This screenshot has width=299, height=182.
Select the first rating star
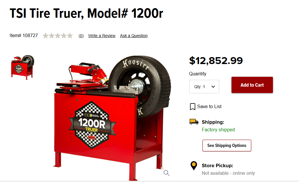coord(45,36)
